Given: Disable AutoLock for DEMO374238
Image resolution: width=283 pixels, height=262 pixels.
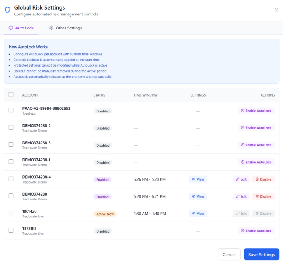Looking at the screenshot, I should click(x=263, y=196).
